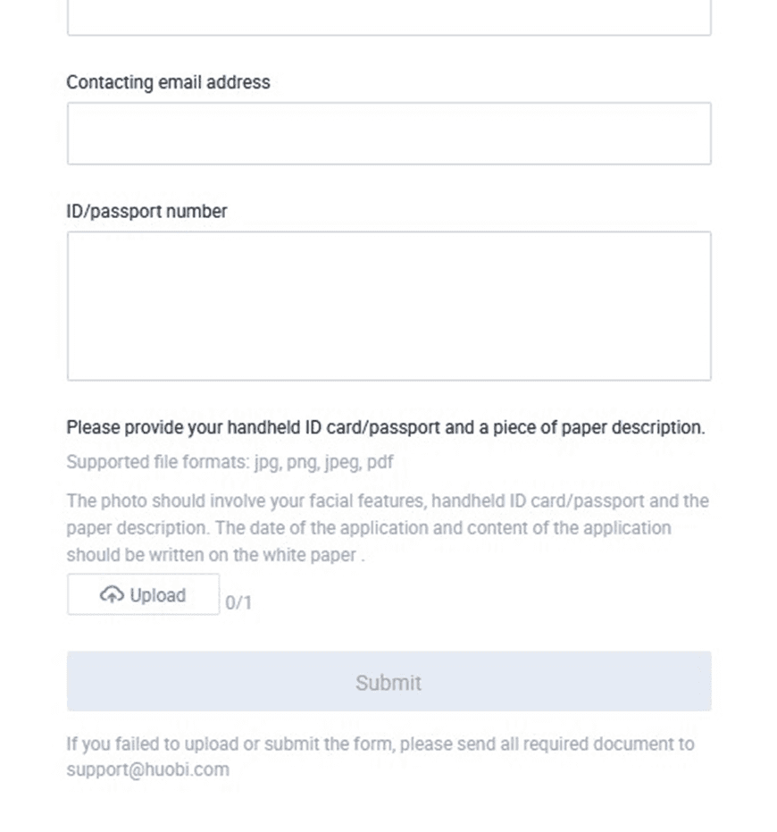Image resolution: width=777 pixels, height=832 pixels.
Task: Click the 0/1 upload counter
Action: tap(238, 602)
